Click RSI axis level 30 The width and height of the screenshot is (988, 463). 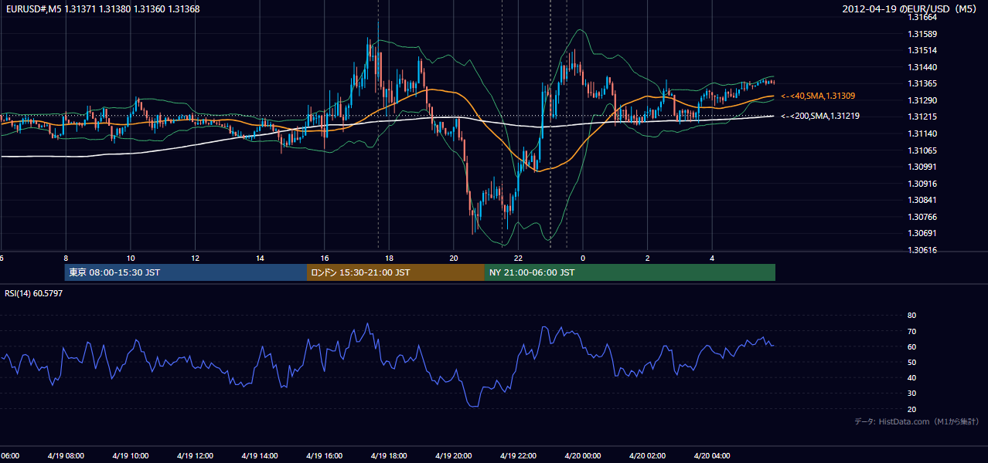click(911, 394)
